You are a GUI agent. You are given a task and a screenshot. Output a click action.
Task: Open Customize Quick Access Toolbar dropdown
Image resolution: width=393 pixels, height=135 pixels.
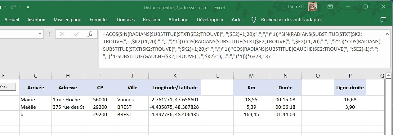point(28,7)
